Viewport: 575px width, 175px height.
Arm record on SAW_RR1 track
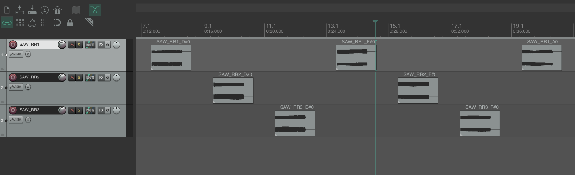[13, 45]
